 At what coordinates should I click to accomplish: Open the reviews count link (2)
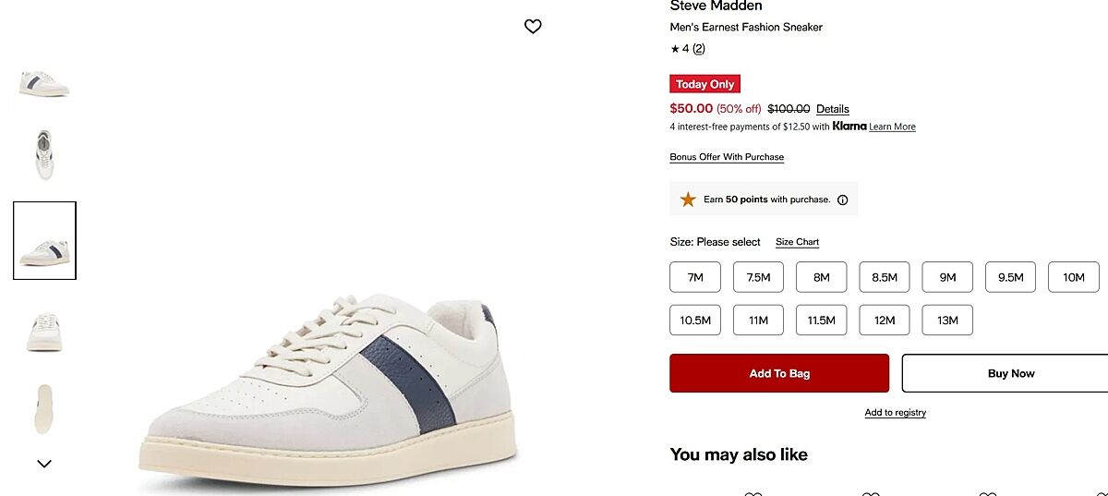coord(699,49)
